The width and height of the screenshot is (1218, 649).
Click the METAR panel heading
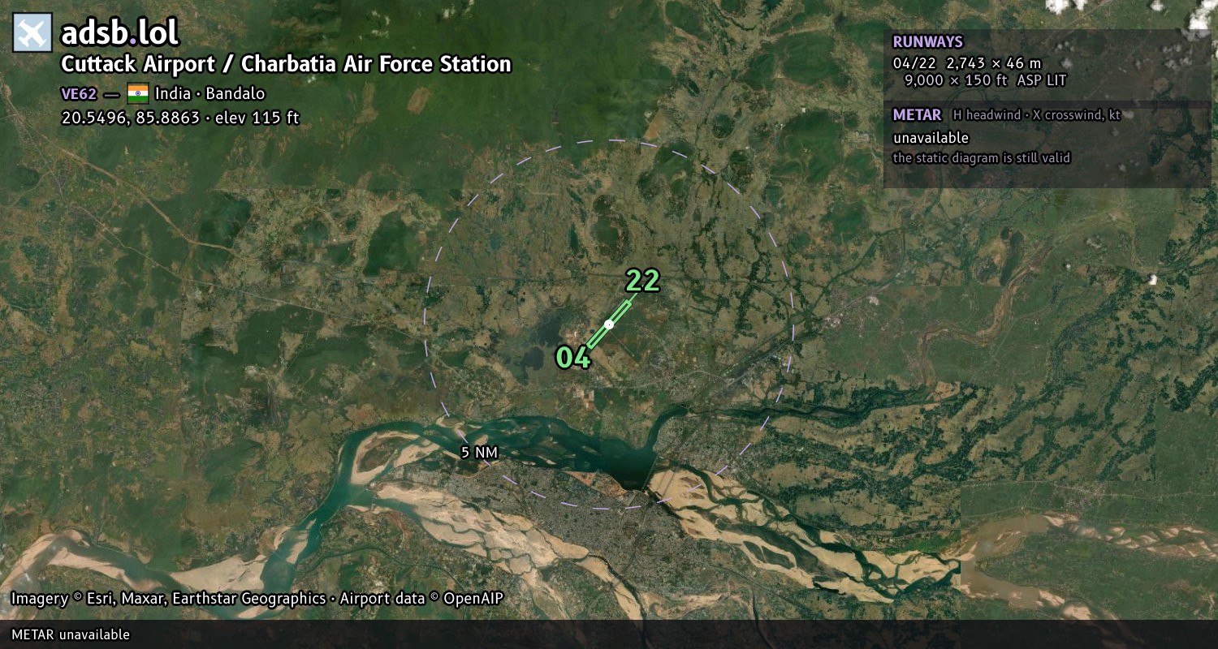pos(917,115)
